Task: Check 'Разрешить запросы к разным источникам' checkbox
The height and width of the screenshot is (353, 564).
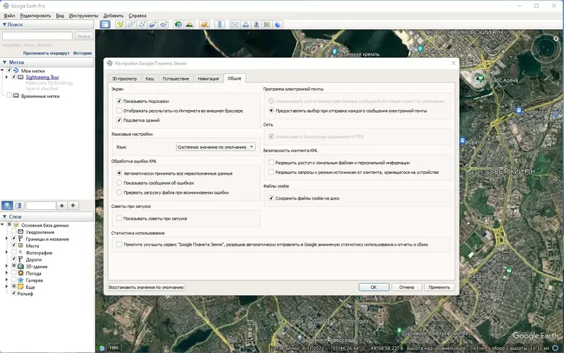Action: pyautogui.click(x=271, y=172)
